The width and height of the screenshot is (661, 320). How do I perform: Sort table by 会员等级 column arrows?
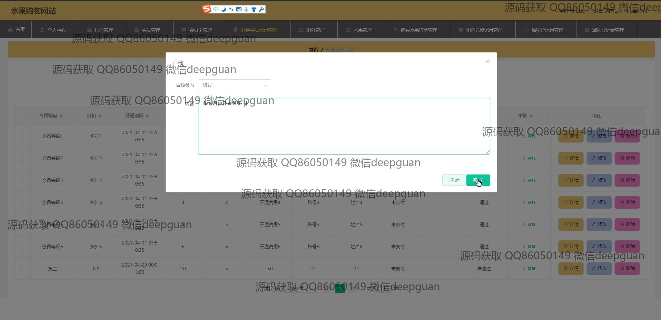pyautogui.click(x=61, y=116)
